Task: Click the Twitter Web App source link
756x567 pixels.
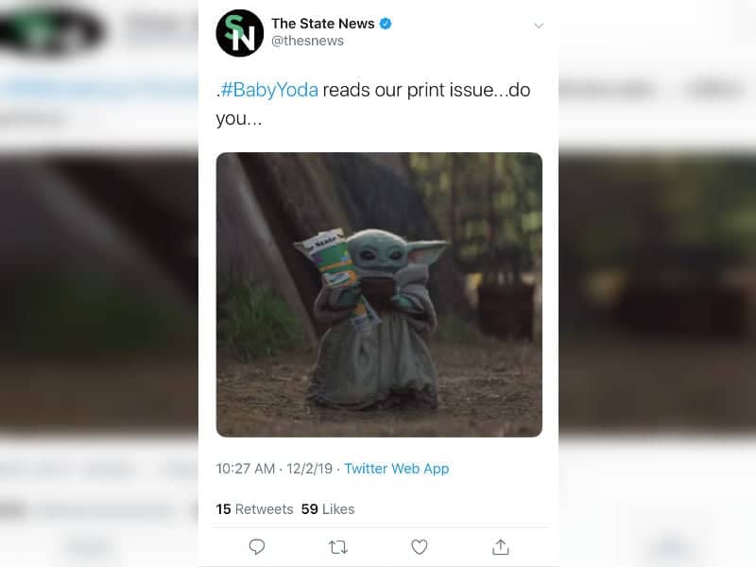Action: (396, 469)
